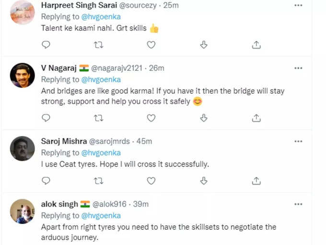Image resolution: width=326 pixels, height=245 pixels.
Task: Like Saroj Mishra's Ceat tyres tweet
Action: pos(151,181)
